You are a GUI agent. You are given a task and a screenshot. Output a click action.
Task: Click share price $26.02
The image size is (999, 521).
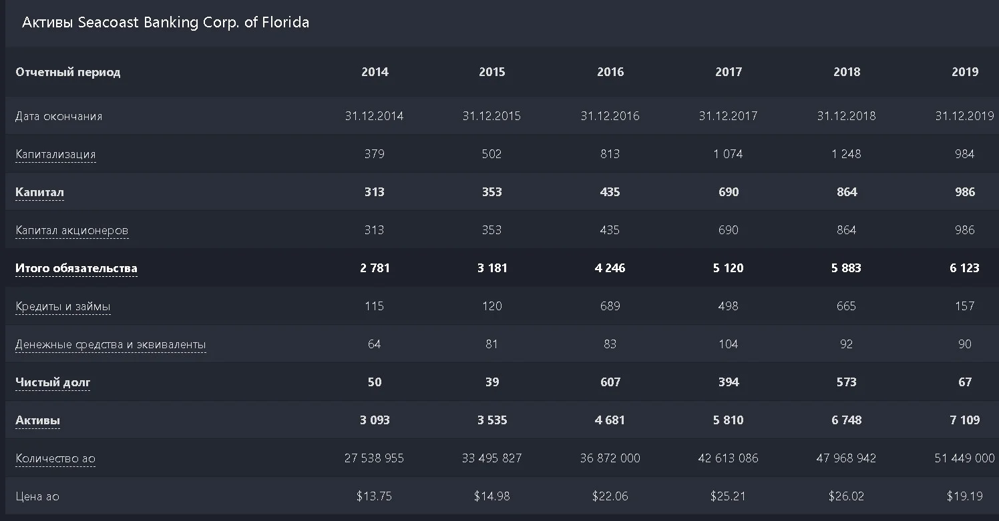847,496
